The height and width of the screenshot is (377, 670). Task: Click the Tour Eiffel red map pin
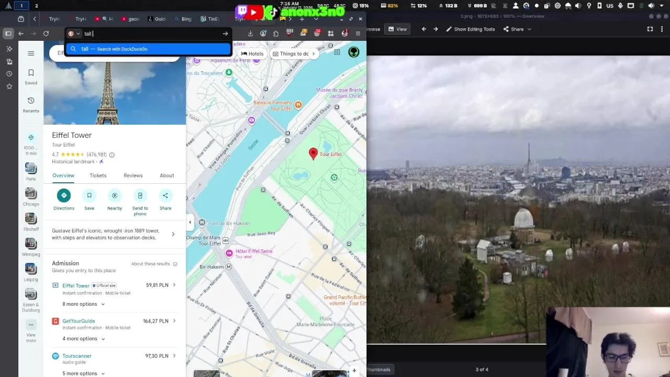pyautogui.click(x=313, y=153)
